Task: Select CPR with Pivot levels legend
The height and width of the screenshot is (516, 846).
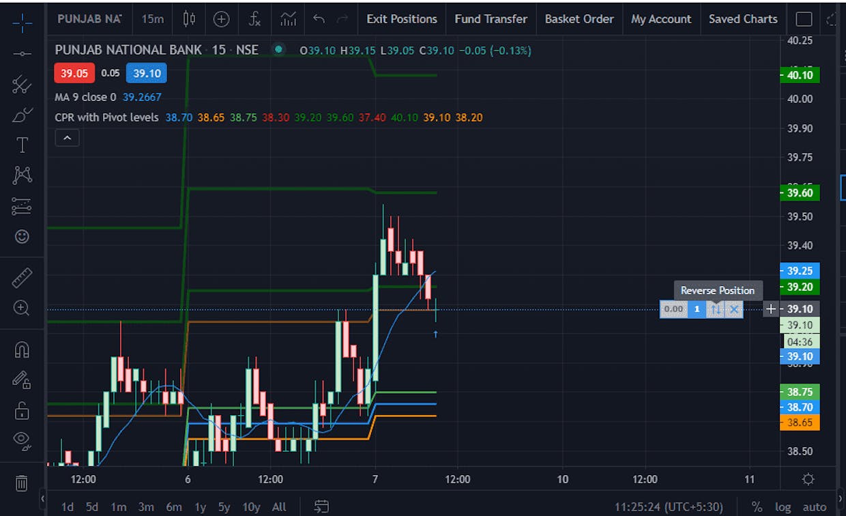Action: [x=106, y=117]
